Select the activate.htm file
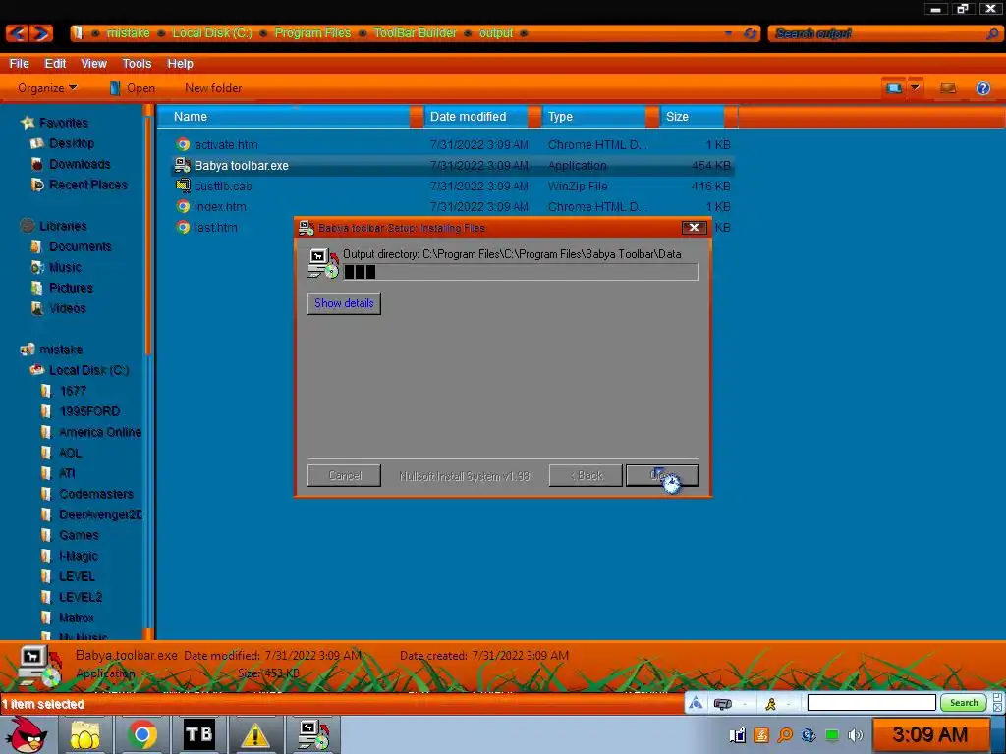The image size is (1006, 754). tap(226, 145)
